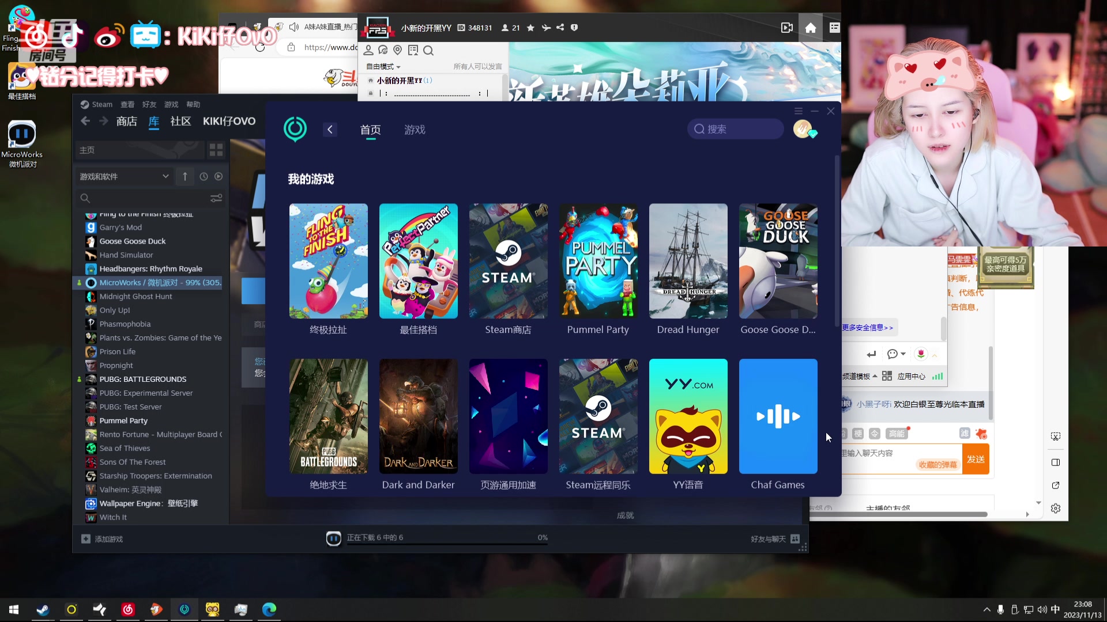Select Garry's Mod in Steam library

(x=121, y=227)
